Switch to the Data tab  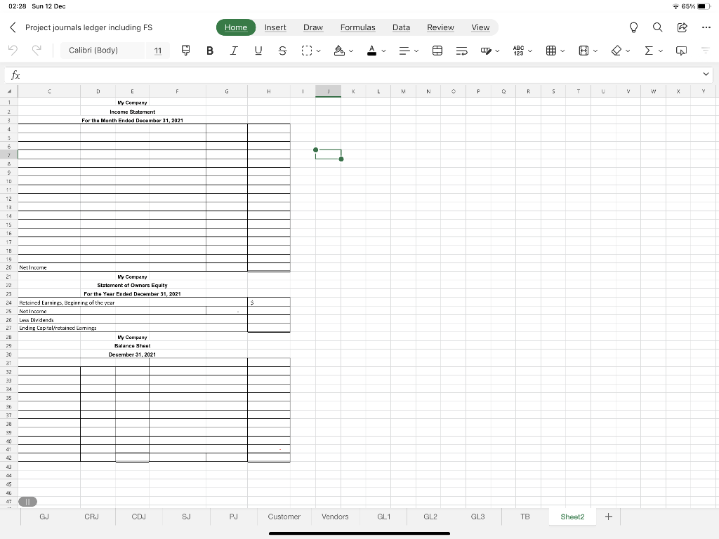coord(401,27)
